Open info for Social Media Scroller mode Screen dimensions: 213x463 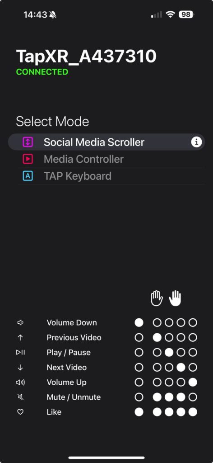coord(196,142)
